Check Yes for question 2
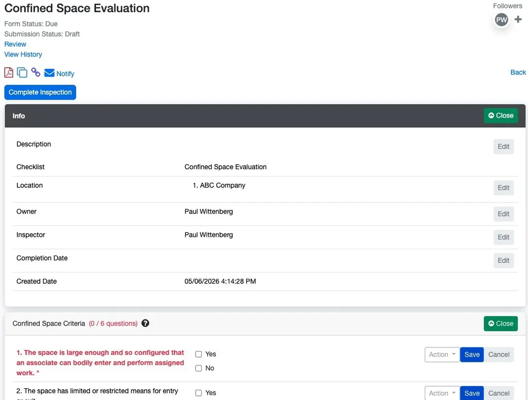The width and height of the screenshot is (528, 400). tap(199, 393)
